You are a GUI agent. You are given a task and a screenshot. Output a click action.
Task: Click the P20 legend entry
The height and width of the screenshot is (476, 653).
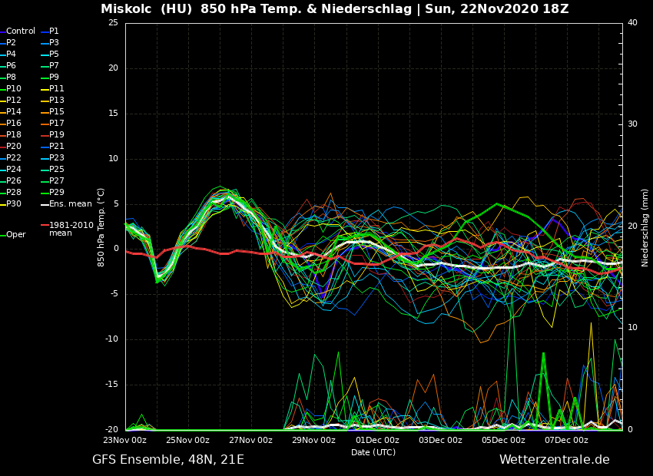click(14, 147)
